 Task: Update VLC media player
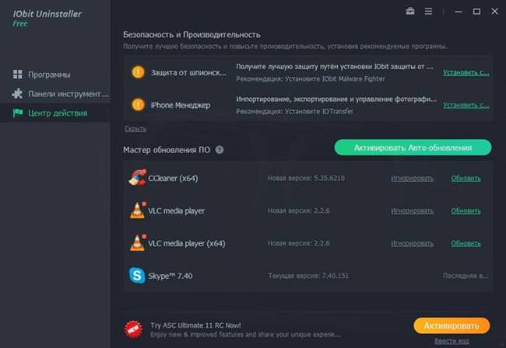tap(466, 211)
